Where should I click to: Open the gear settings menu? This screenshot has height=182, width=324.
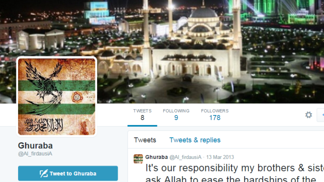[308, 115]
